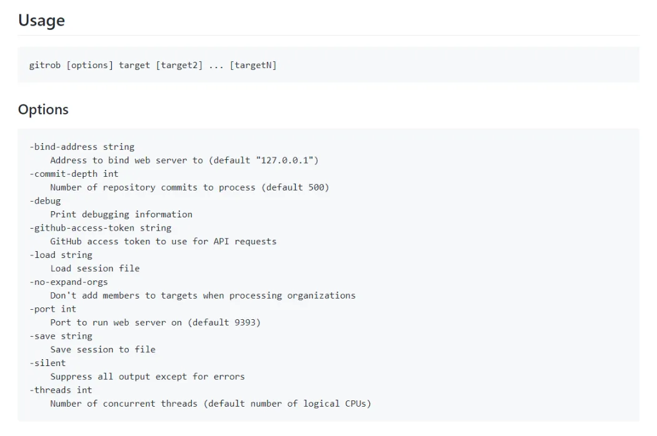
Task: Click the -no-expand-orgs option
Action: (69, 282)
